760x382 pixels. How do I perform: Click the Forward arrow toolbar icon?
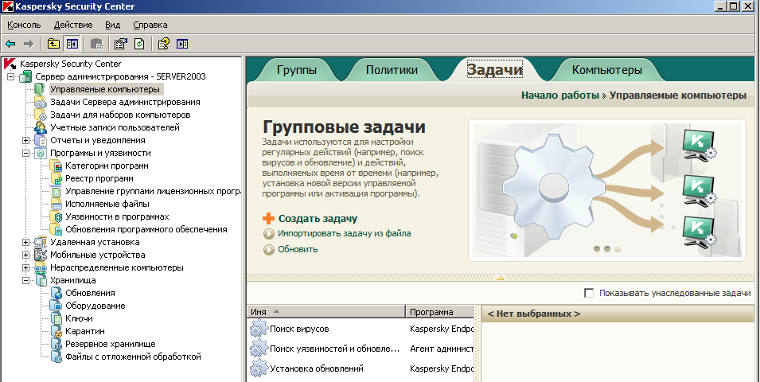pos(29,44)
